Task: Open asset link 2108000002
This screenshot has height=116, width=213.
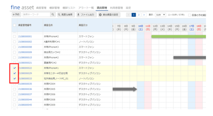Action: coord(25,42)
